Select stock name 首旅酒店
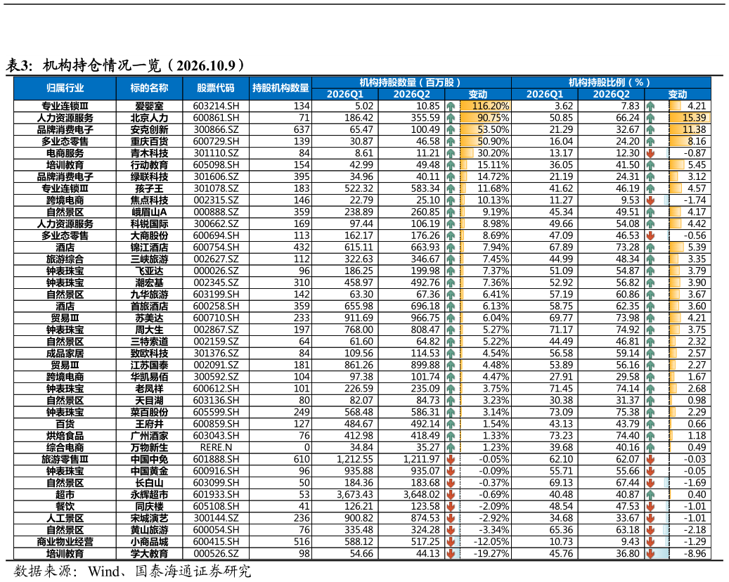The image size is (729, 582). [x=149, y=306]
